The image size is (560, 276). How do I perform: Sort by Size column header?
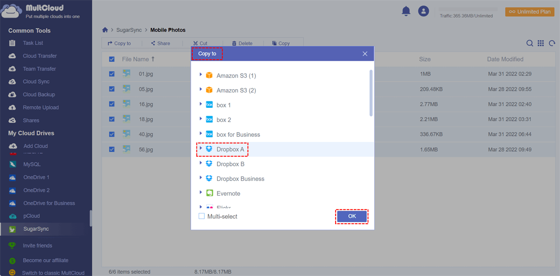[425, 59]
